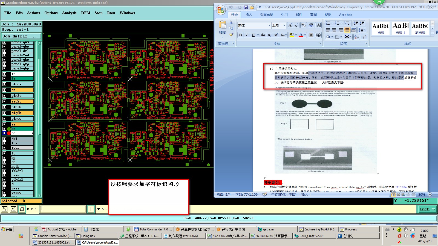Click Grow Font icon

(x=290, y=25)
